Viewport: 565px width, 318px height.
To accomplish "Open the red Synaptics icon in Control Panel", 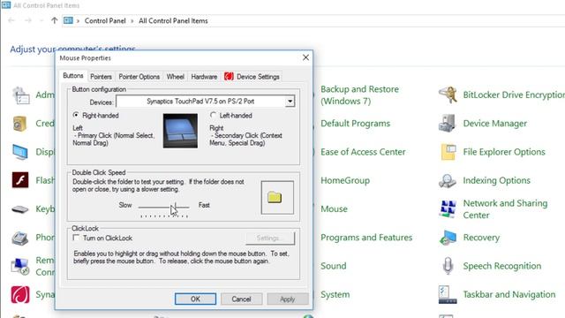I will [20, 294].
